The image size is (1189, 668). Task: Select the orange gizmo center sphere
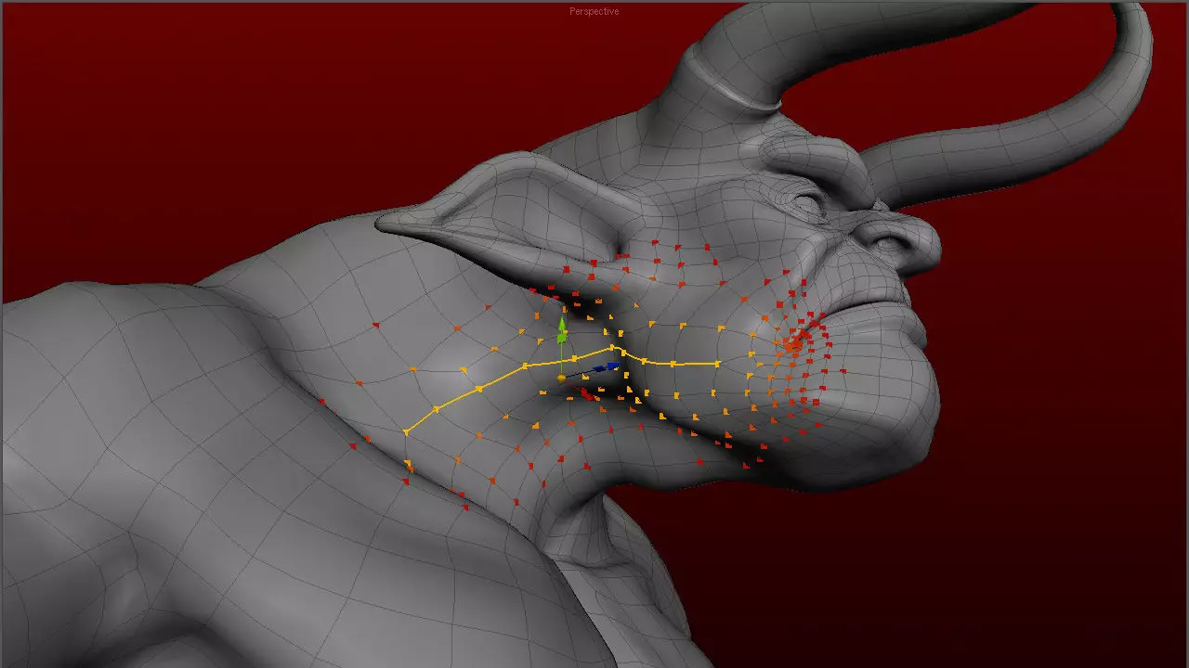pos(561,379)
